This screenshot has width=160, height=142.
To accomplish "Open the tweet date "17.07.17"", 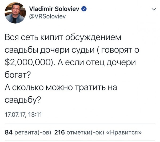I will coord(14,115).
